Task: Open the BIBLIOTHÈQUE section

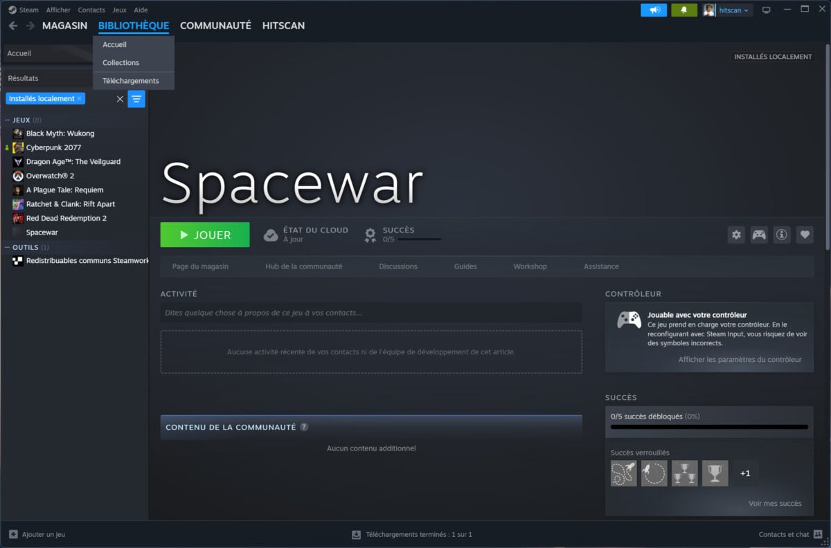Action: coord(134,26)
